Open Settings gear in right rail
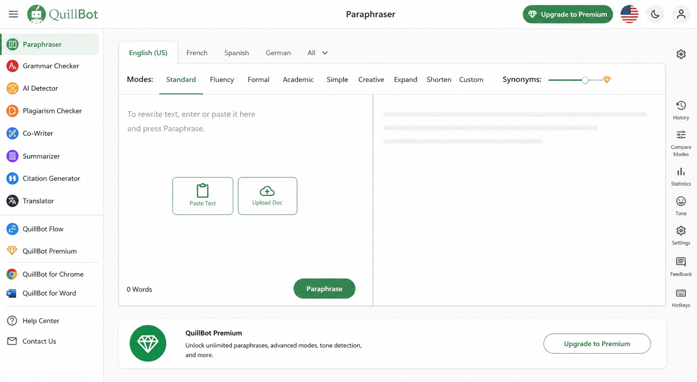This screenshot has height=382, width=697. tap(681, 231)
